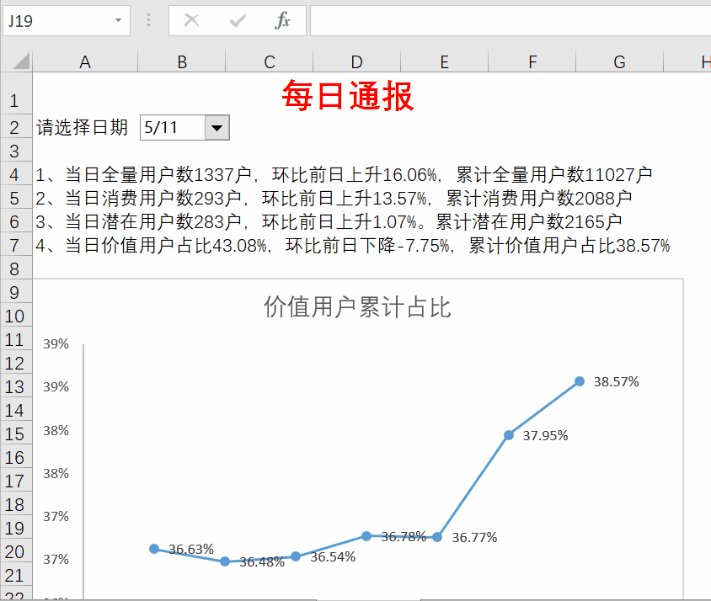Click the chart data point at 36.63%
This screenshot has height=601, width=711.
pyautogui.click(x=154, y=549)
